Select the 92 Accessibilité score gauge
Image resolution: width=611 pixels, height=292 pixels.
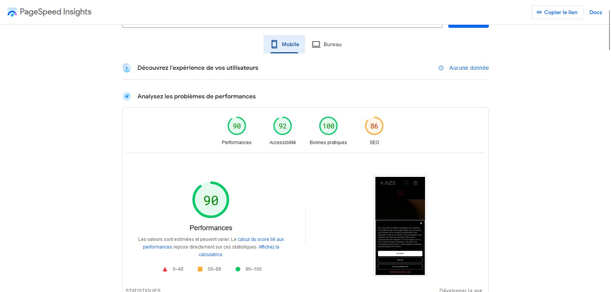point(283,126)
